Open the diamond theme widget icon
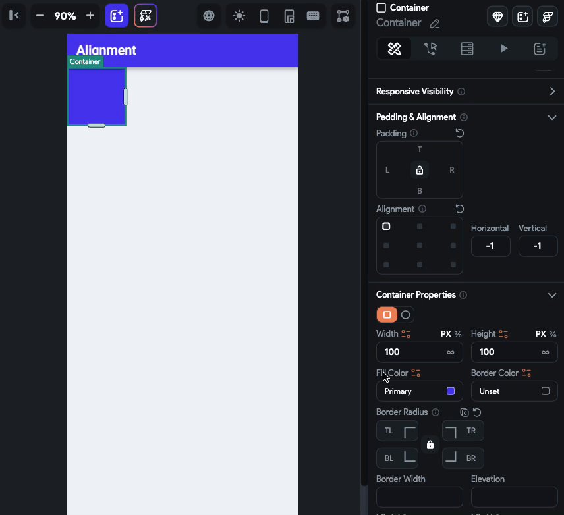This screenshot has height=515, width=564. (x=497, y=16)
